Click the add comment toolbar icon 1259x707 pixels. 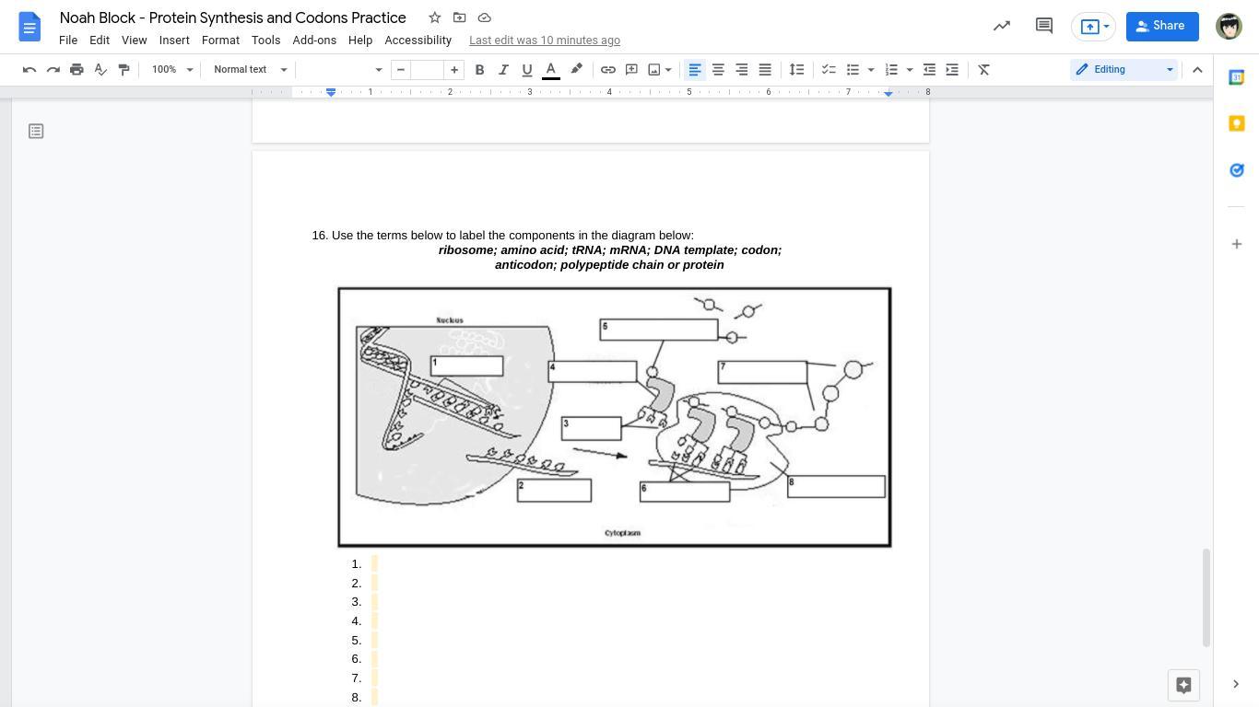(631, 70)
